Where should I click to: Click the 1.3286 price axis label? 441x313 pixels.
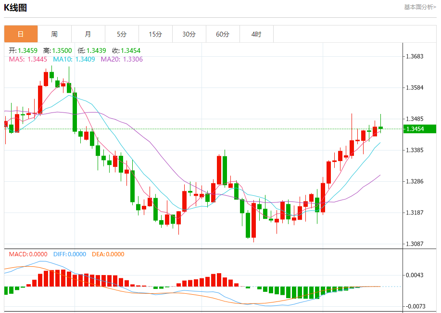click(x=415, y=181)
